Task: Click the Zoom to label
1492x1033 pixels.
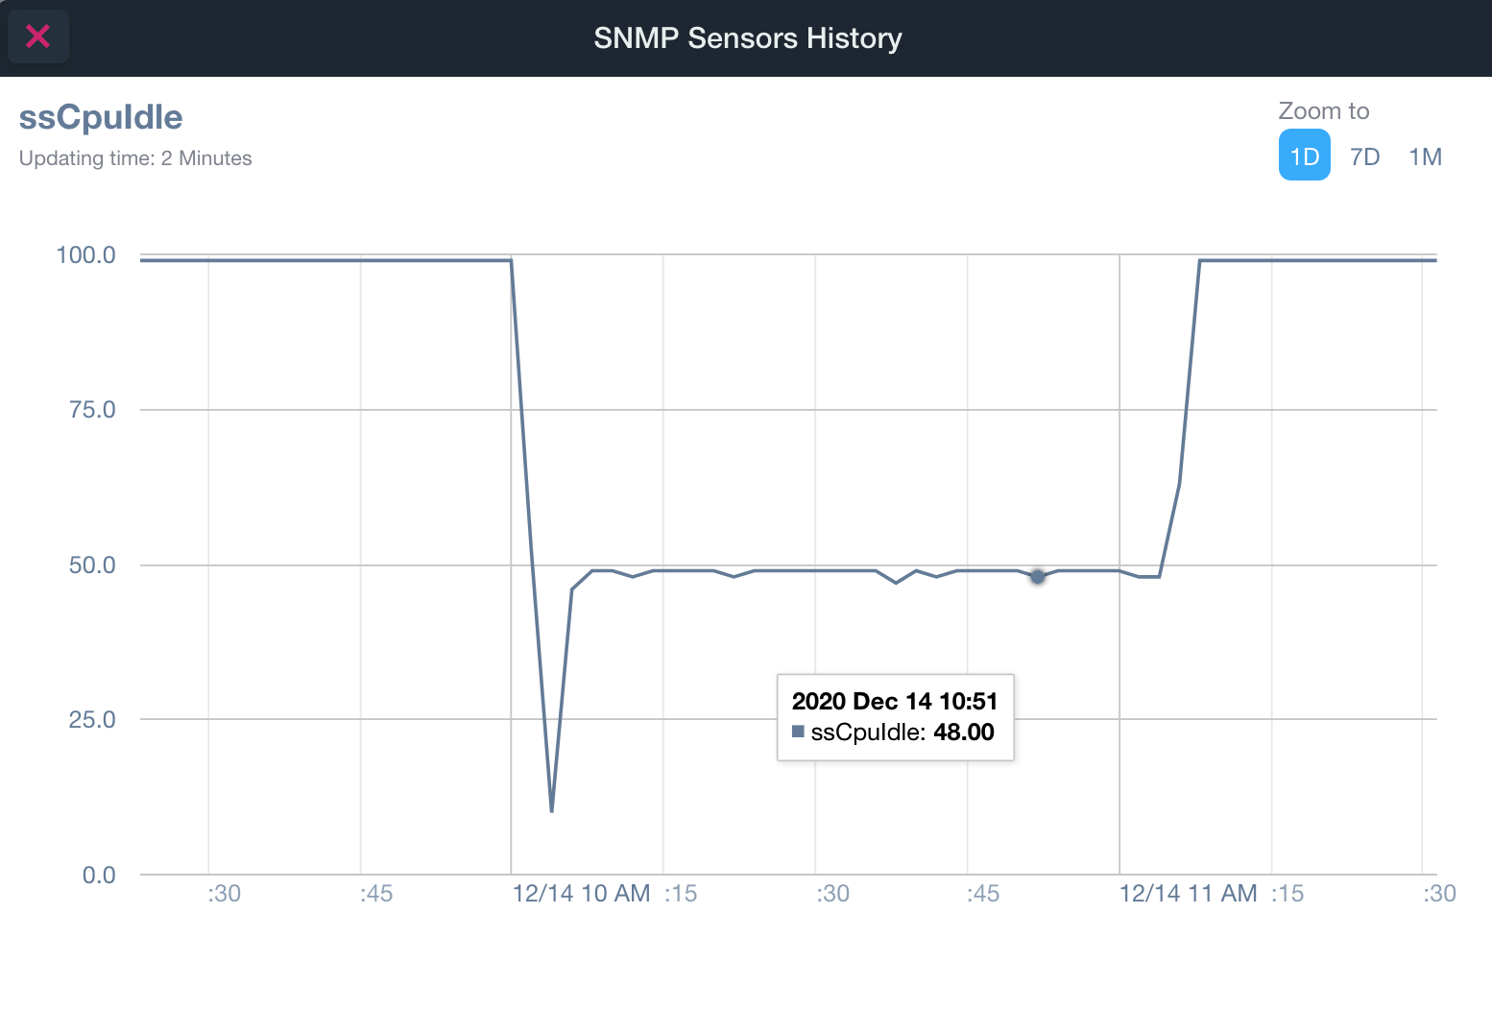Action: [1324, 110]
